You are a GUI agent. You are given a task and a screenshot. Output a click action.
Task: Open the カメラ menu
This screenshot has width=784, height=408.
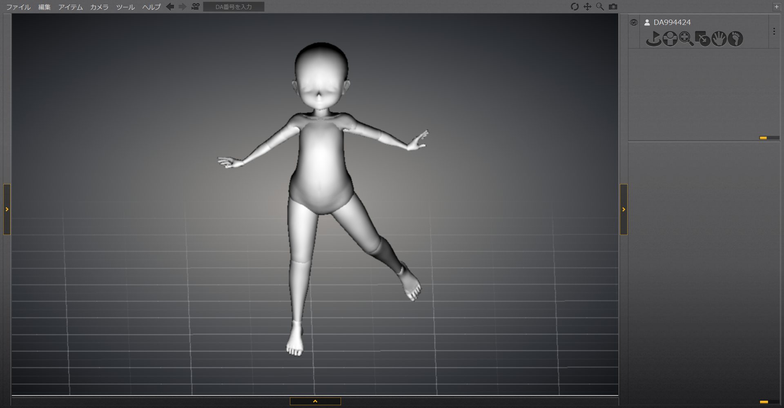point(99,7)
